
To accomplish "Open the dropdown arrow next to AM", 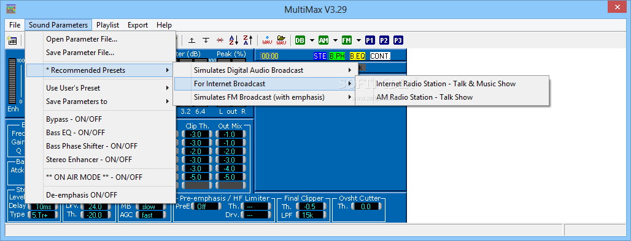I will click(x=335, y=40).
